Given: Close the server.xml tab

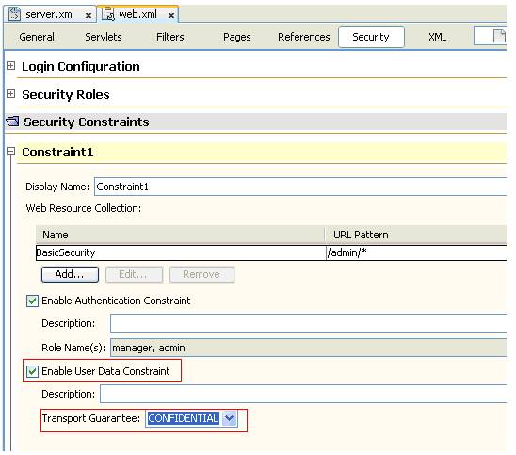Looking at the screenshot, I should point(89,15).
